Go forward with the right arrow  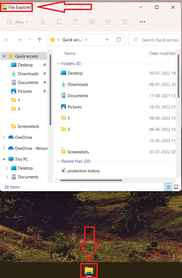19,40
